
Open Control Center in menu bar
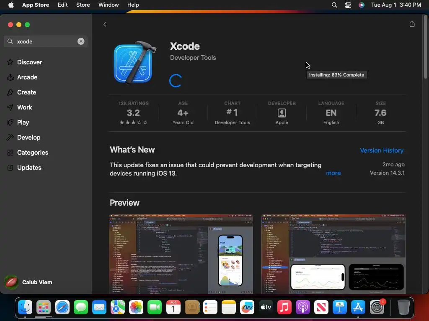(x=348, y=5)
